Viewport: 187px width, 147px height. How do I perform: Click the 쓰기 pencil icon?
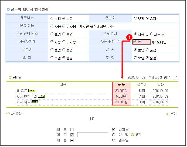168,114
